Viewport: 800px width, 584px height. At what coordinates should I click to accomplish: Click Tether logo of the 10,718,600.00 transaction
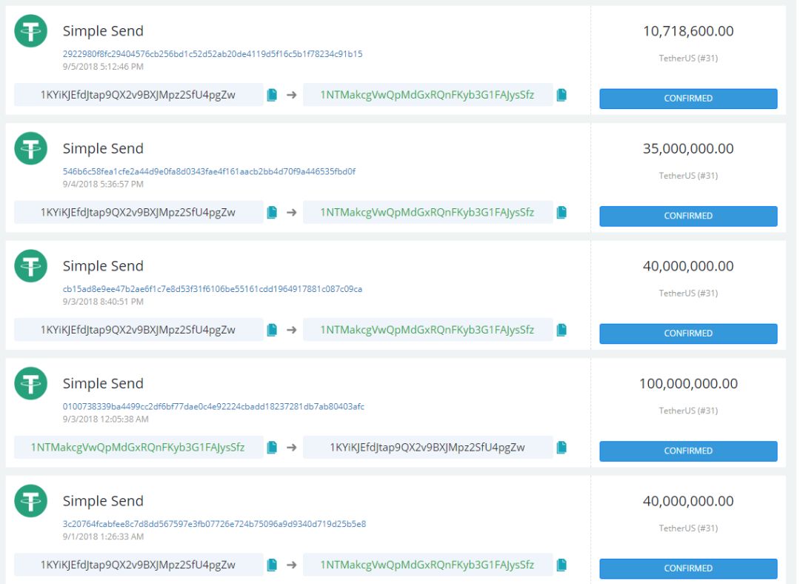[x=30, y=31]
